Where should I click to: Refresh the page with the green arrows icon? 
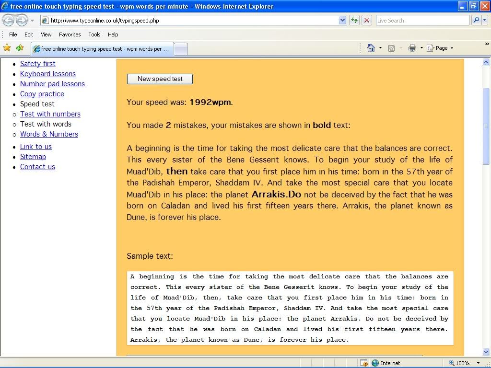click(x=354, y=20)
